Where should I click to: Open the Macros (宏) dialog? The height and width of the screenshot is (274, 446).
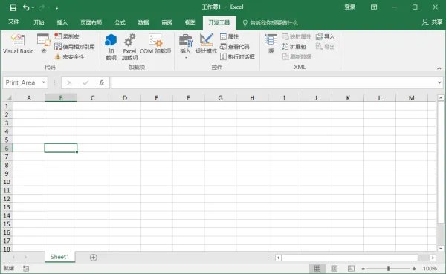click(44, 44)
